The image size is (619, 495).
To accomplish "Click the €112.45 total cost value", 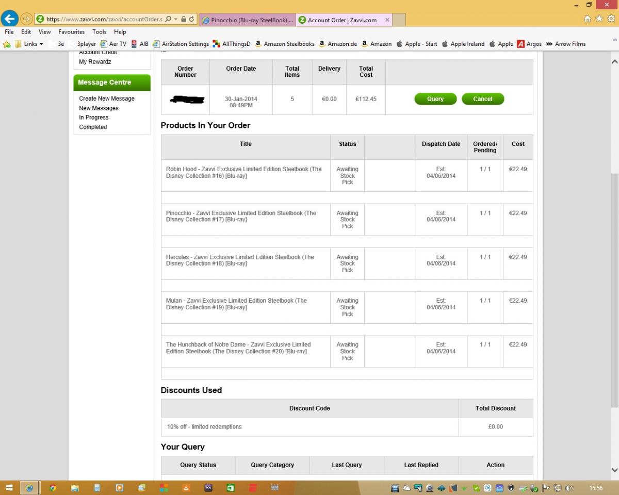I will coord(366,99).
